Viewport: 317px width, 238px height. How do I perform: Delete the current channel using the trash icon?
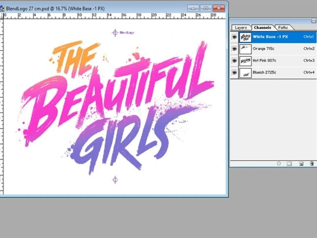(x=311, y=164)
